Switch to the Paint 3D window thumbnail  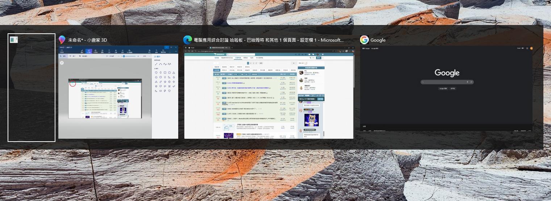[x=118, y=92]
